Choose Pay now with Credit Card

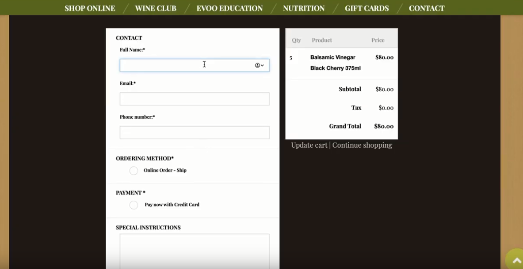(134, 205)
